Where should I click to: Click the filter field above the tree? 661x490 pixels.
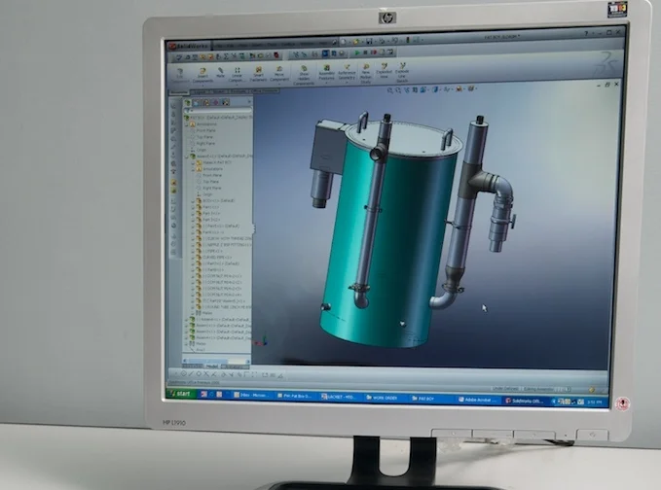[x=220, y=110]
